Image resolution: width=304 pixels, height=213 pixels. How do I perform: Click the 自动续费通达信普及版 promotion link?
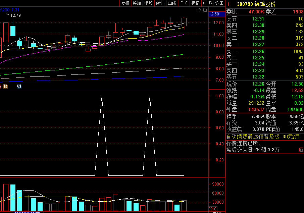263,137
